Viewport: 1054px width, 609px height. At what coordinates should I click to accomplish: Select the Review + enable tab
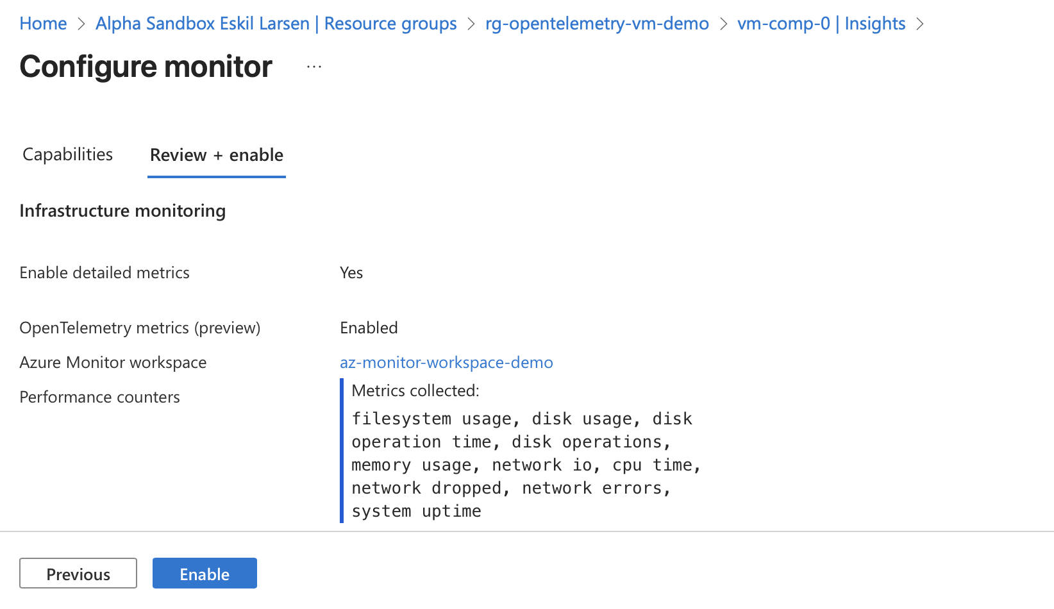(x=216, y=155)
